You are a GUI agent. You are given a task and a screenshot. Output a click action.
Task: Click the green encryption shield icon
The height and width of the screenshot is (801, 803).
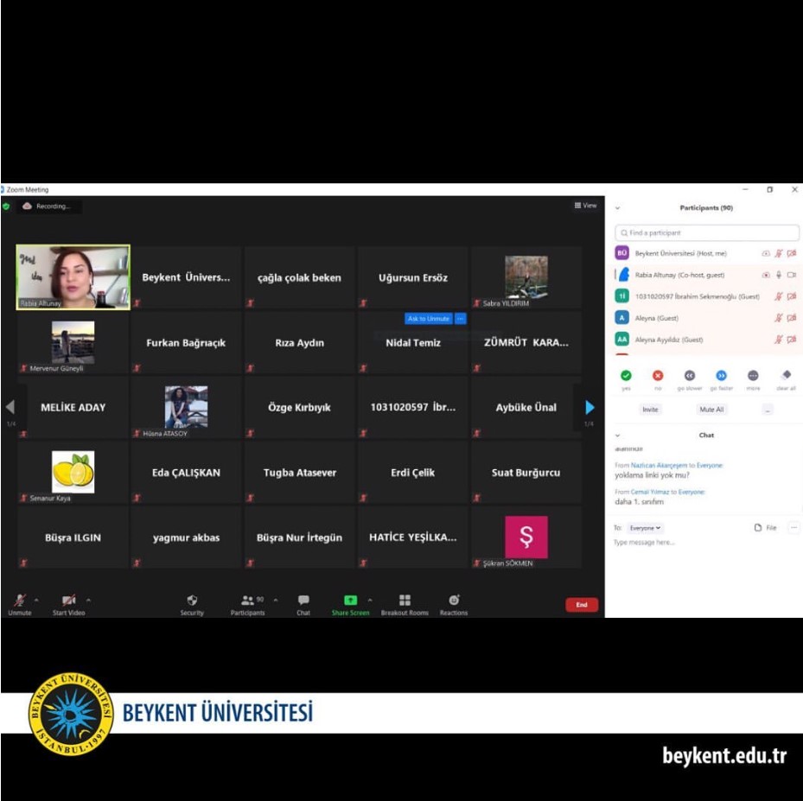(x=6, y=207)
